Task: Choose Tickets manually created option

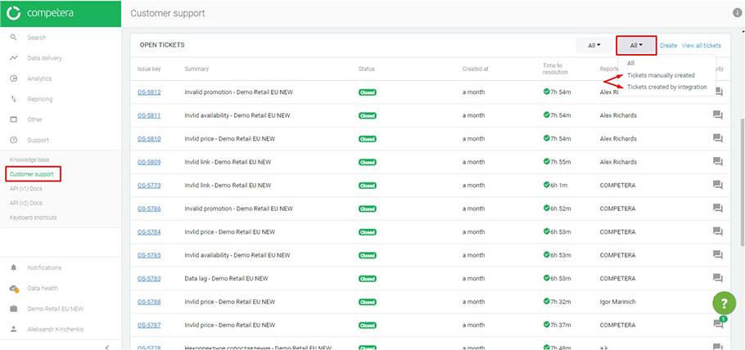Action: [661, 75]
